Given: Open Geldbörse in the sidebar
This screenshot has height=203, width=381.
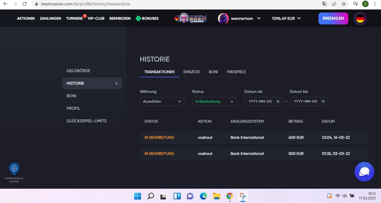Looking at the screenshot, I should (x=78, y=71).
